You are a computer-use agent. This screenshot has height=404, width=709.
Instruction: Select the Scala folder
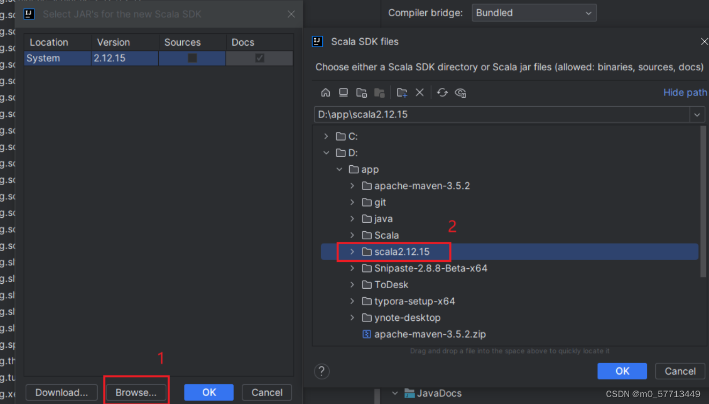pos(387,235)
